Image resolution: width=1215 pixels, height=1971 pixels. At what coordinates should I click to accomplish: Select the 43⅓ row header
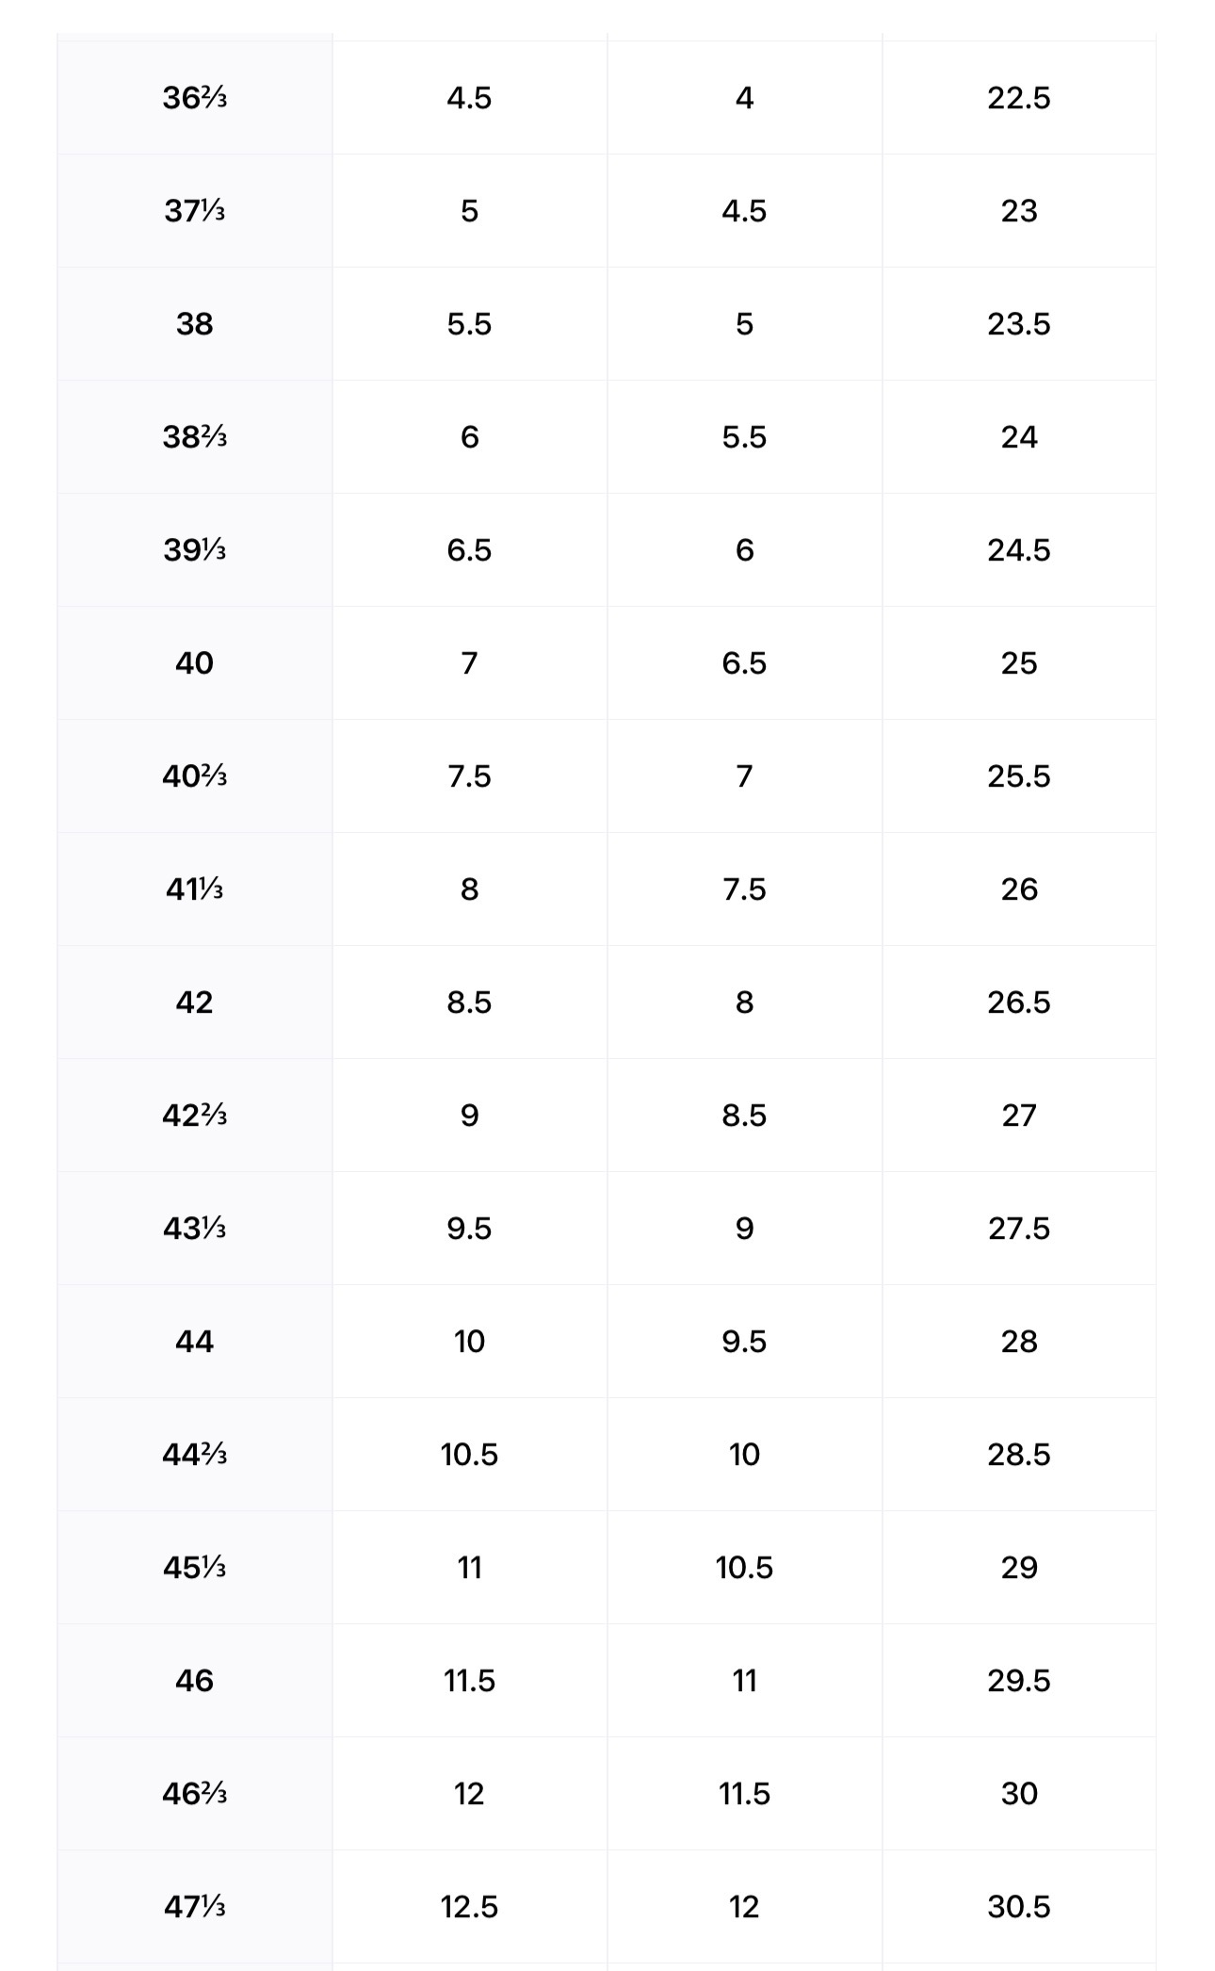tap(194, 1229)
